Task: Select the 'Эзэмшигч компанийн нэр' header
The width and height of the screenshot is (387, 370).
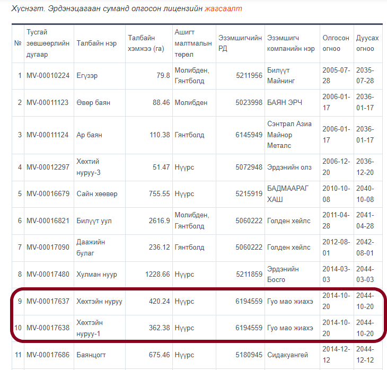Action: point(291,43)
